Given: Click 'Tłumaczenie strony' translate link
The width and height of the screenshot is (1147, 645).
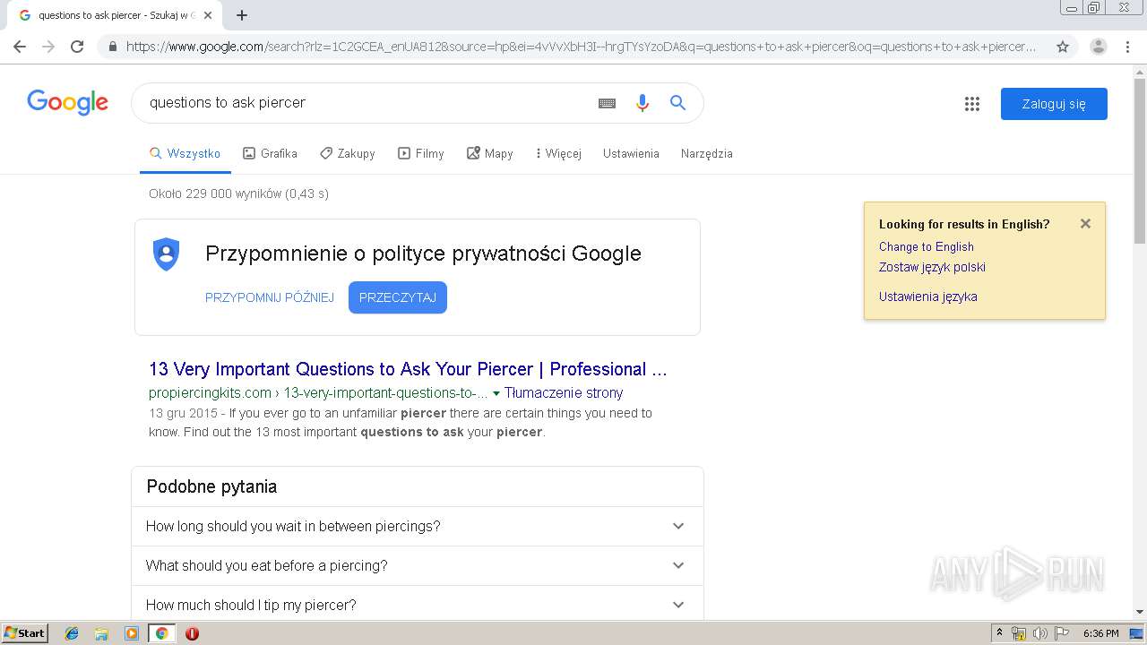Looking at the screenshot, I should pos(564,392).
